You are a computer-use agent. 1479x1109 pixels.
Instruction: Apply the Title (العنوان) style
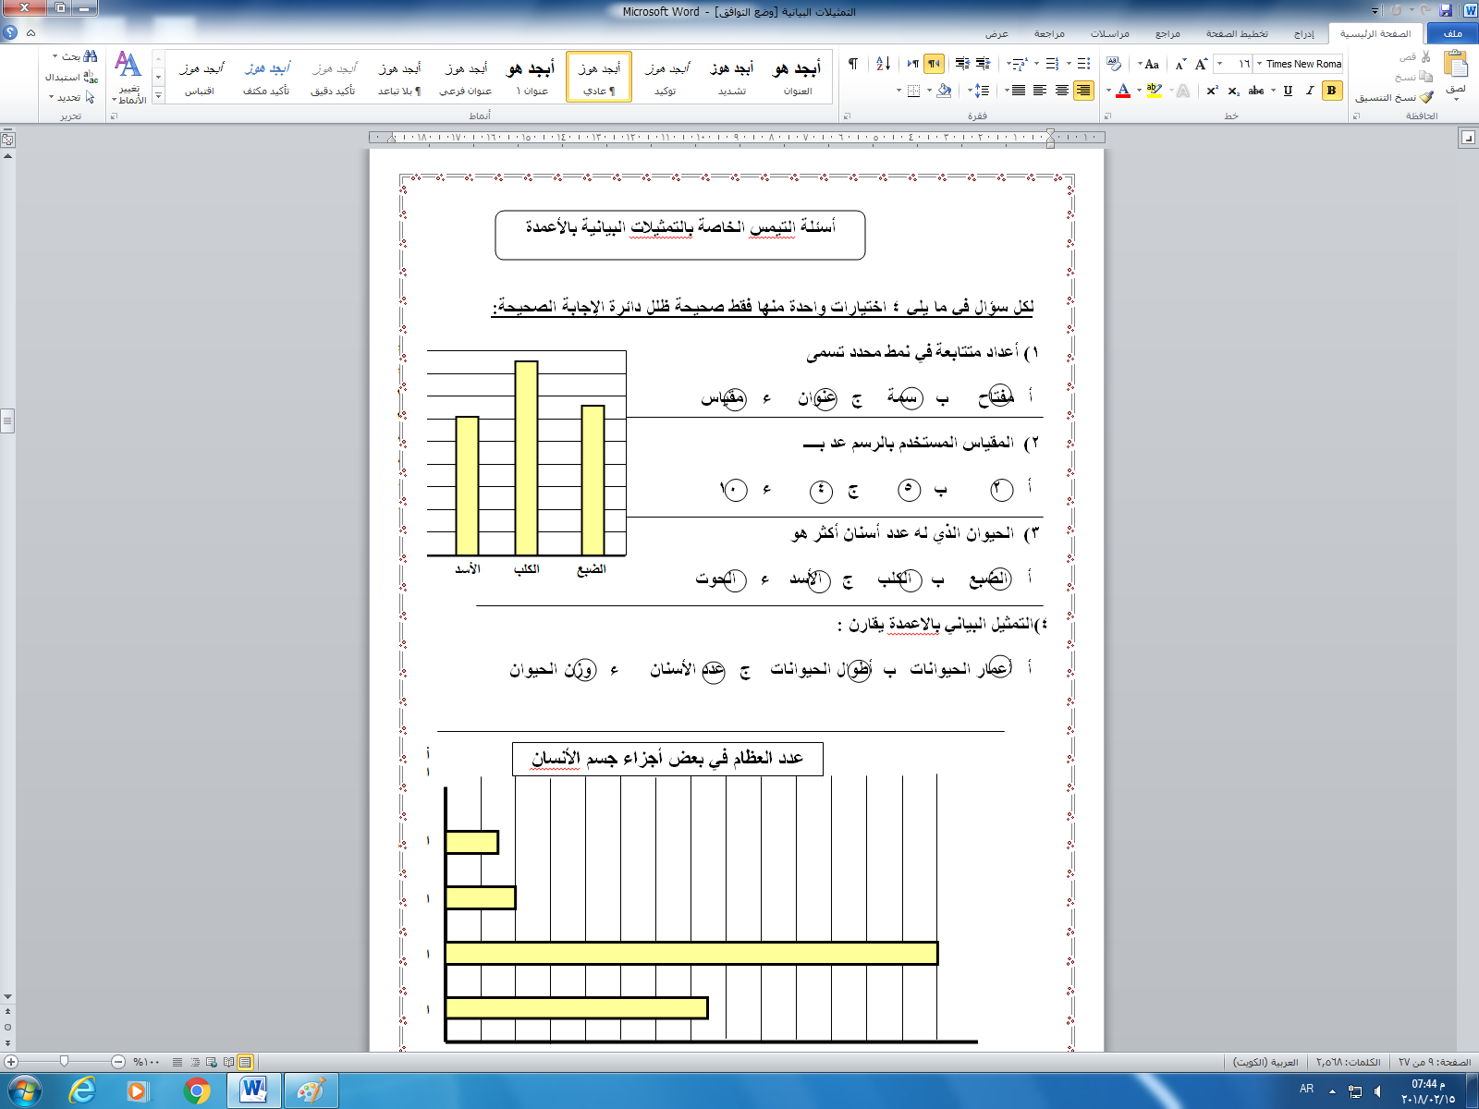(x=798, y=77)
